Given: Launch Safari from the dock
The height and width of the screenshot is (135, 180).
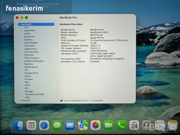Looking at the screenshot, I should point(44,125).
